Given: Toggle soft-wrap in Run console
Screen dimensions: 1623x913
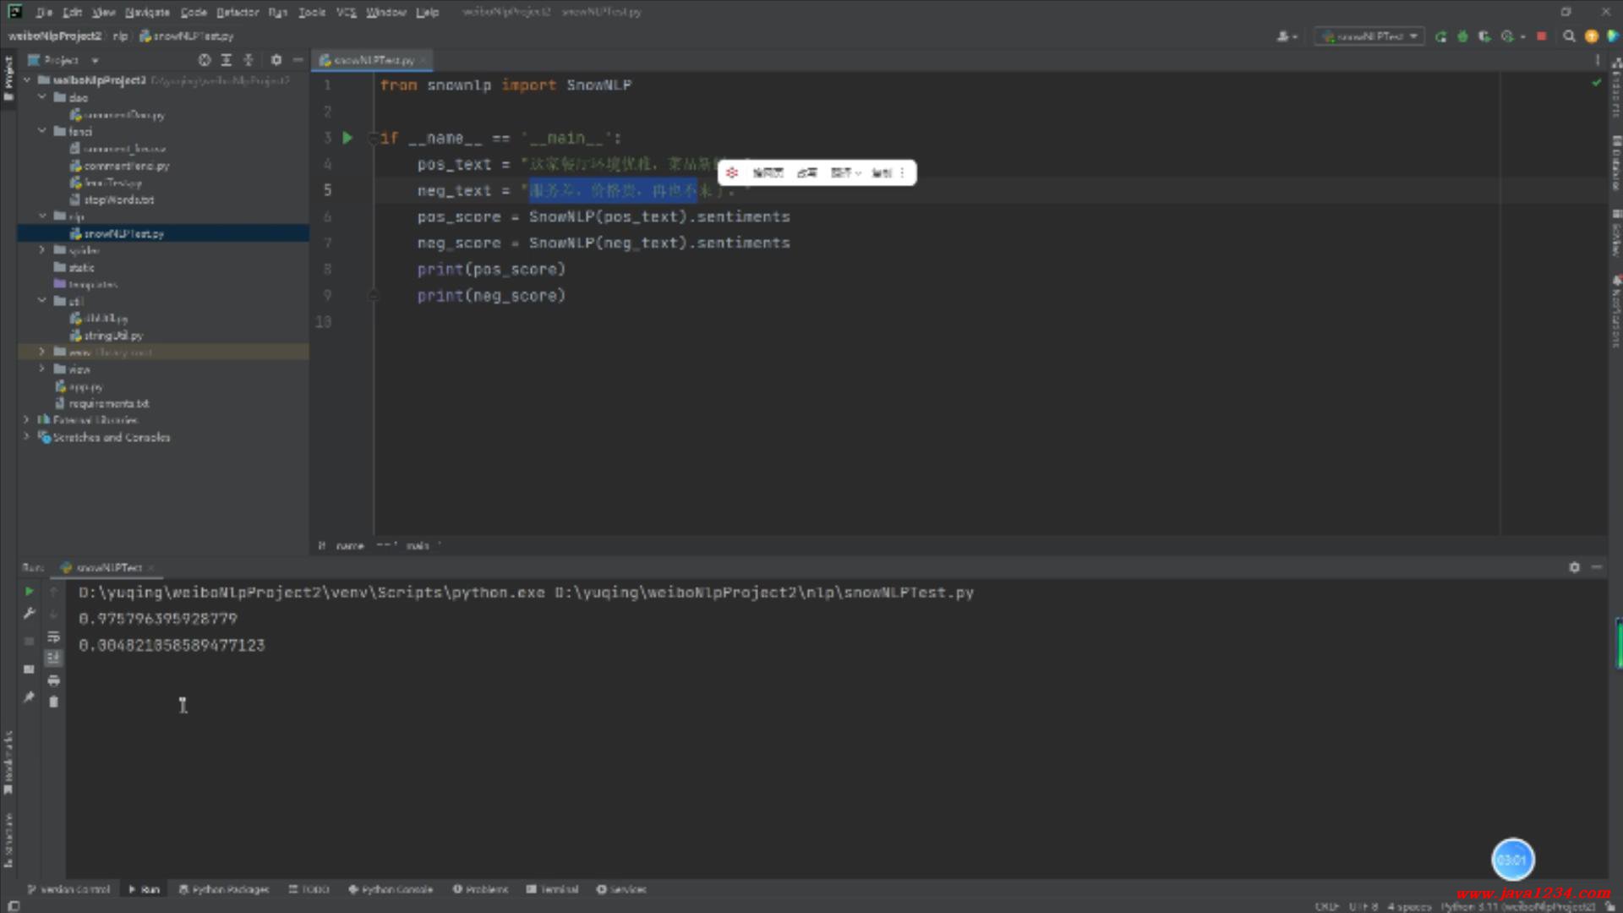Looking at the screenshot, I should (53, 637).
